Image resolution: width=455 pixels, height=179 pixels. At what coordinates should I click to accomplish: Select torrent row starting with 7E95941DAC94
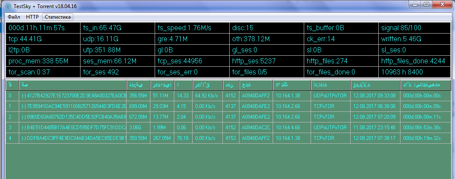[73, 106]
